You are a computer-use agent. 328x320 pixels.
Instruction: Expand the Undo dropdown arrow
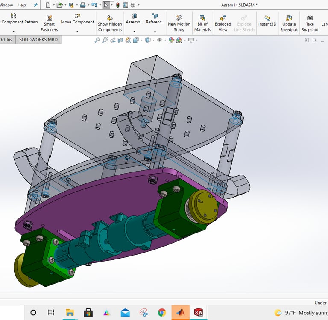[x=100, y=5]
